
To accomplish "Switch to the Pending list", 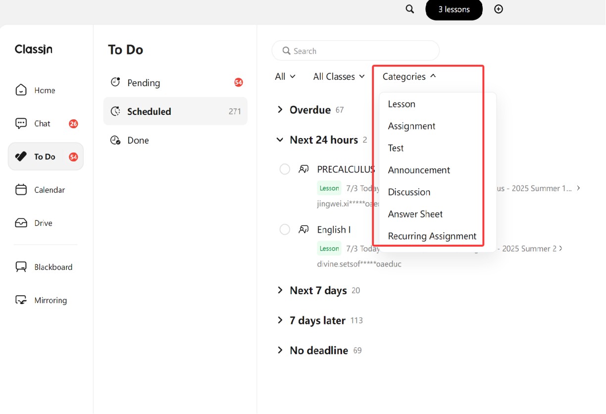I will [x=144, y=83].
